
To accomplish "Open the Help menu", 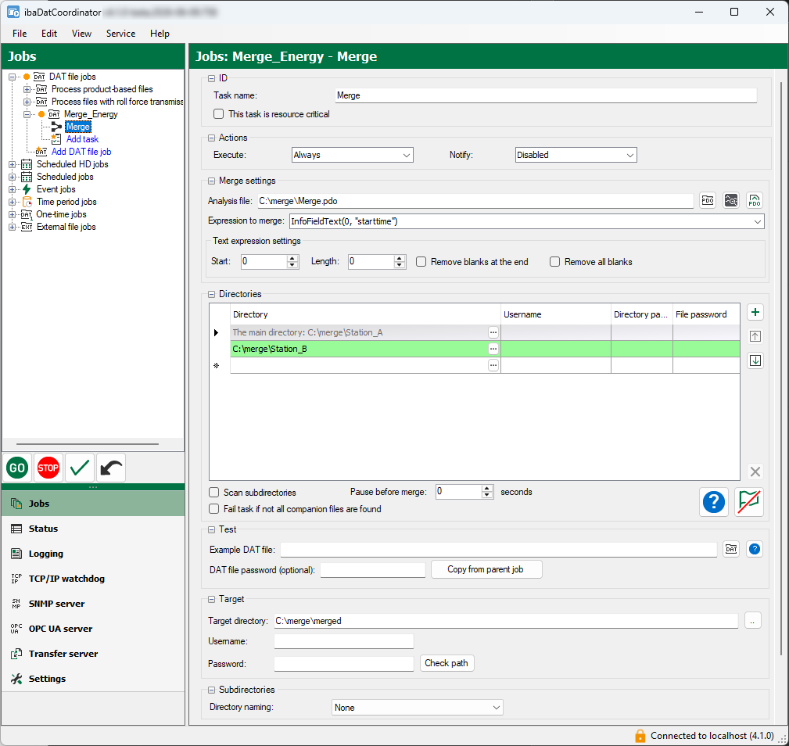I will click(x=160, y=33).
